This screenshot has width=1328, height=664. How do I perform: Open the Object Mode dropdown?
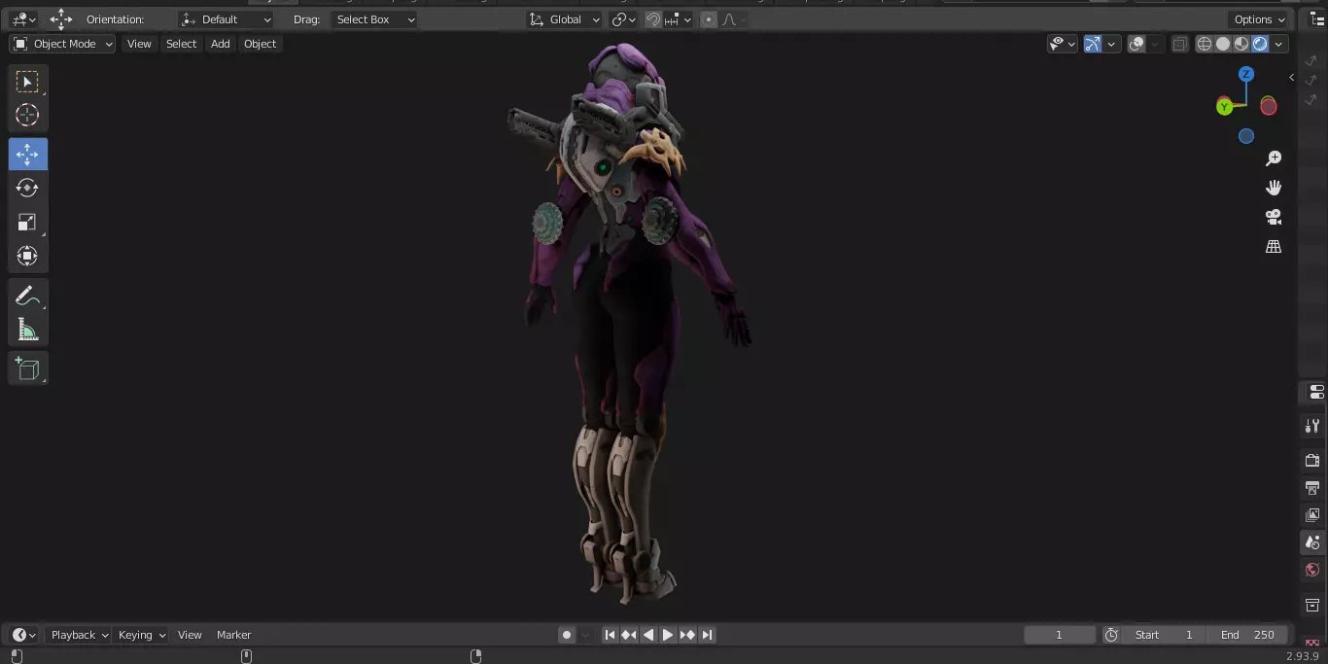[62, 44]
